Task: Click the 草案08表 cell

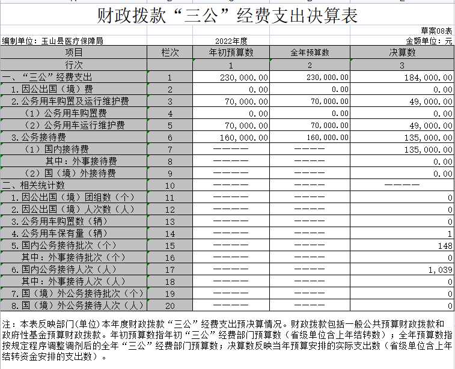Action: click(x=436, y=31)
